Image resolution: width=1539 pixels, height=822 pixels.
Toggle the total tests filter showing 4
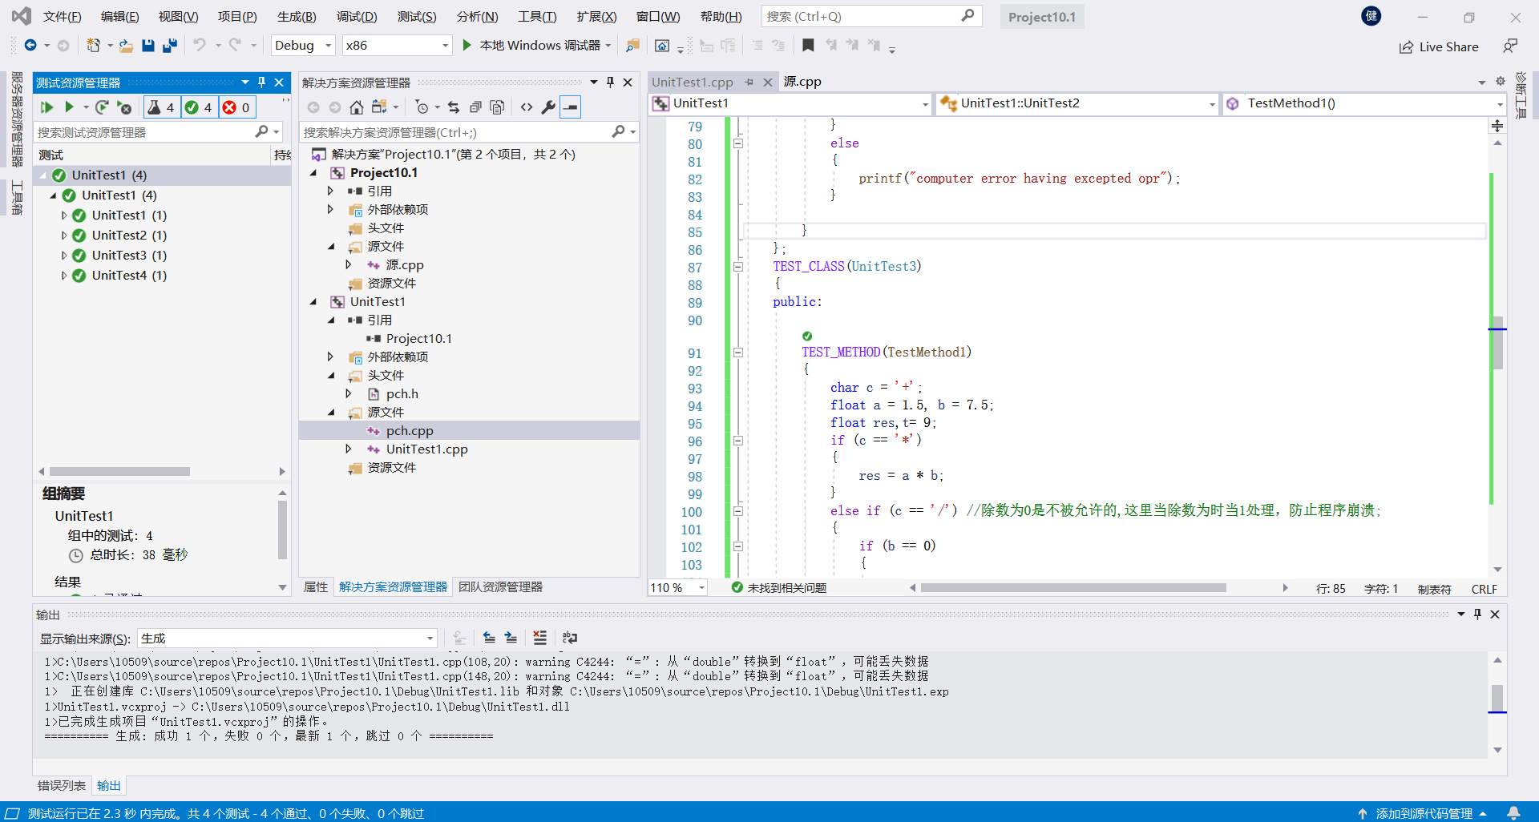161,107
